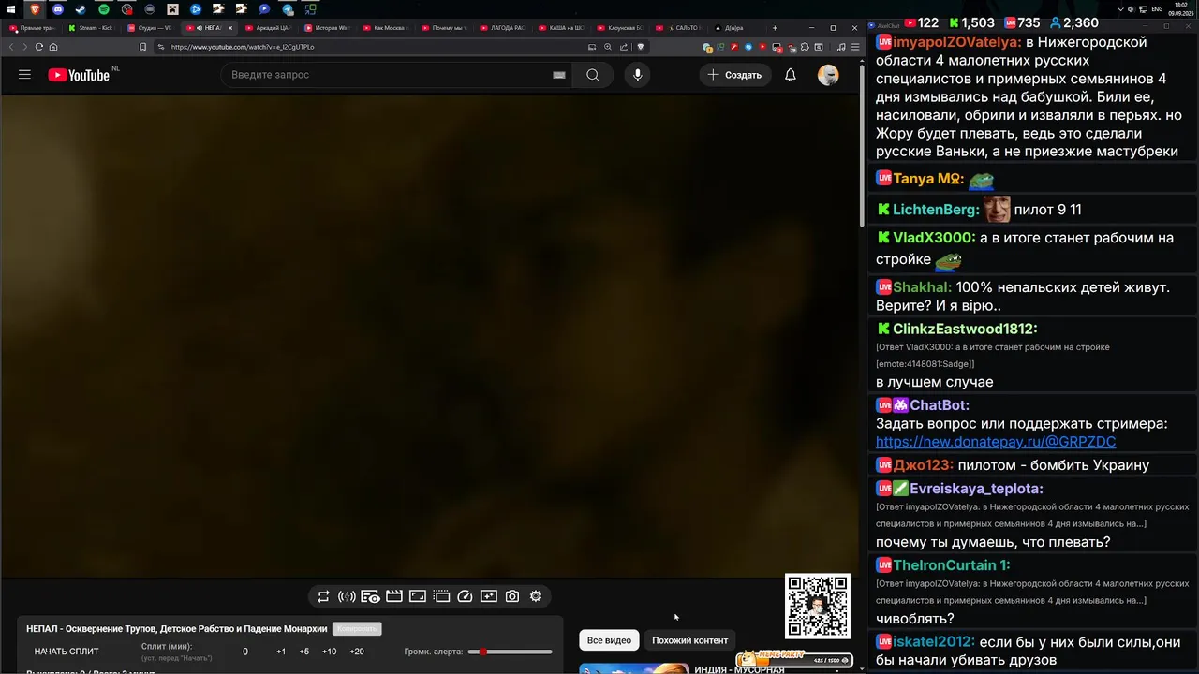This screenshot has width=1199, height=674.
Task: Open the ИНДИЯ recommended video thumbnail
Action: pos(634,668)
